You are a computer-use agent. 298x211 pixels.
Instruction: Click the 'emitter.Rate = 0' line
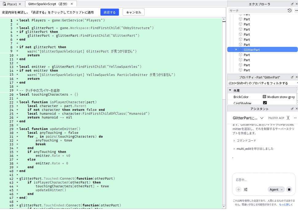coord(52,163)
